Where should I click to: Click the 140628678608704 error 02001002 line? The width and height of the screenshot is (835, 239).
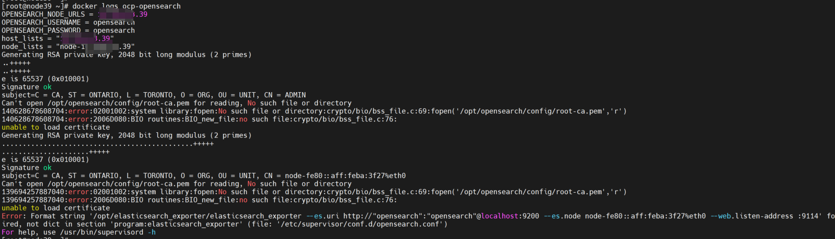pos(313,111)
